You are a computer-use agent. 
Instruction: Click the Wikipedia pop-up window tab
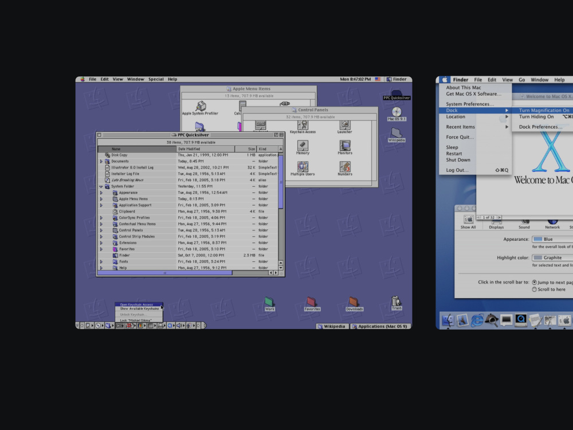[x=331, y=326]
